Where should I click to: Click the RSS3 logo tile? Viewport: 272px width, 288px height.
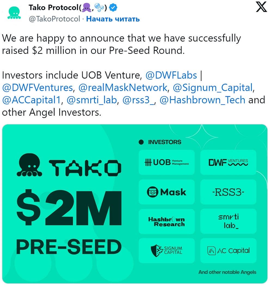tap(228, 192)
